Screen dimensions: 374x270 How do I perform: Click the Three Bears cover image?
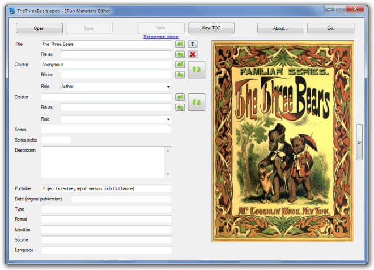283,142
